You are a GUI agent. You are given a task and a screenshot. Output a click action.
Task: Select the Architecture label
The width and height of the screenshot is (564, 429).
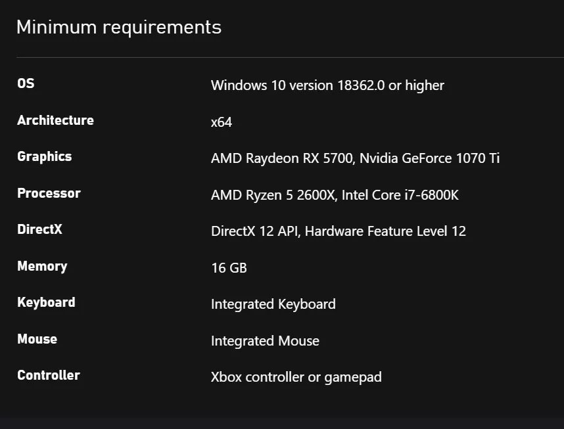point(55,120)
